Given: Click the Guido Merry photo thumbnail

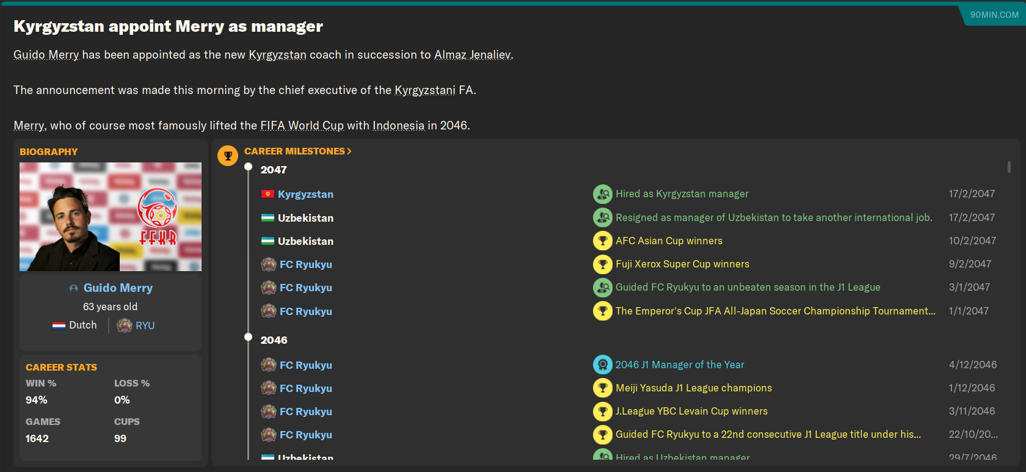Looking at the screenshot, I should click(x=111, y=217).
